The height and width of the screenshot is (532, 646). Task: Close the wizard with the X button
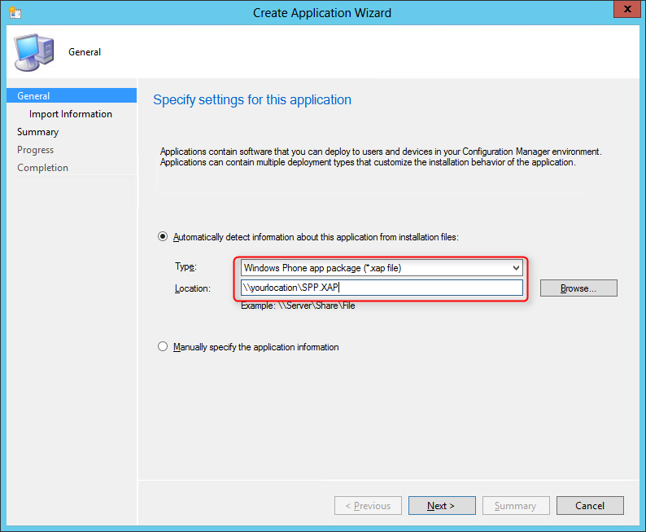pos(627,9)
